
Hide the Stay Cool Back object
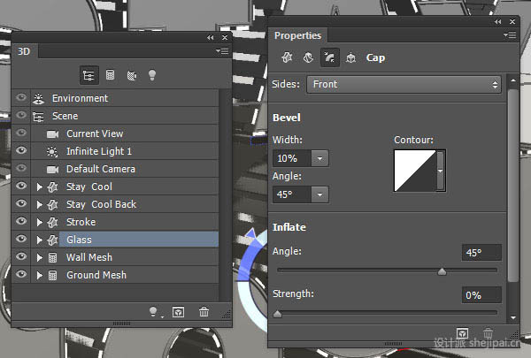[21, 203]
